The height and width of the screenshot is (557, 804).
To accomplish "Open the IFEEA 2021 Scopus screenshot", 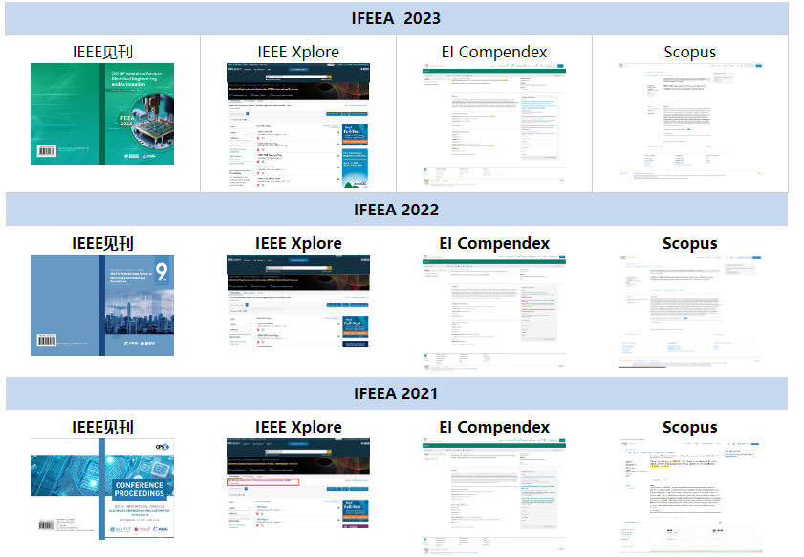I will click(689, 495).
